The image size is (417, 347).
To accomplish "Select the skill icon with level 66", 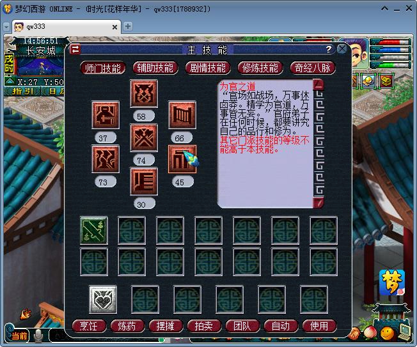I will [182, 115].
